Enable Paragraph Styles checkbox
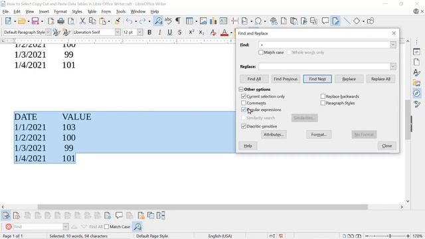This screenshot has width=425, height=239. click(323, 103)
